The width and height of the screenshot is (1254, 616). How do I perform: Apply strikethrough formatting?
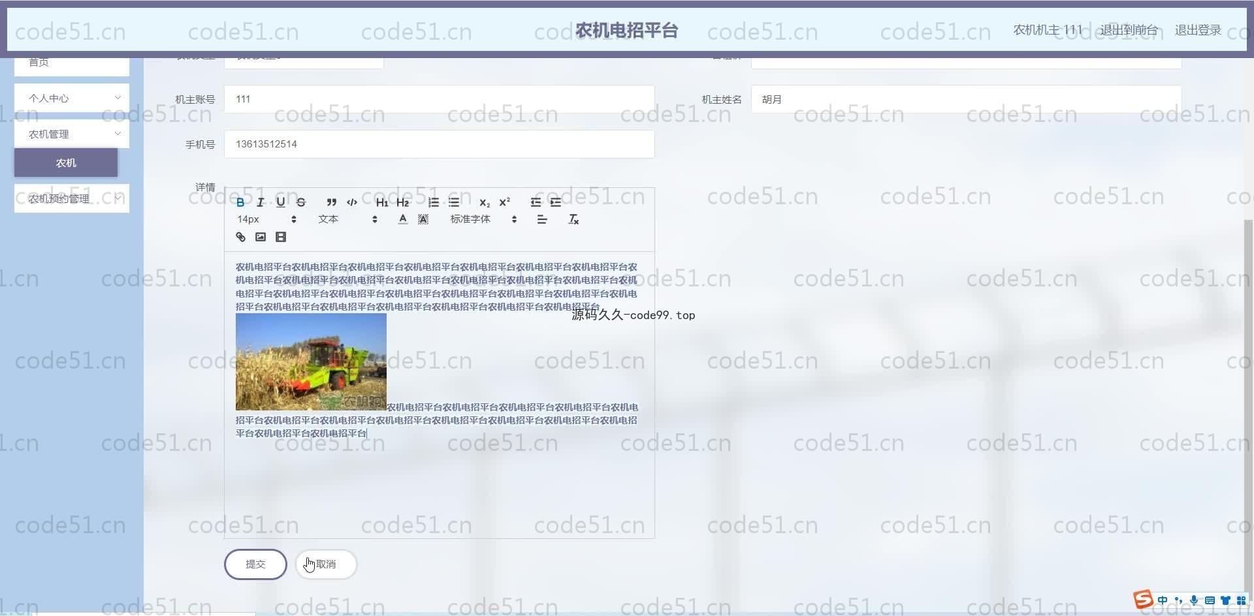coord(301,202)
